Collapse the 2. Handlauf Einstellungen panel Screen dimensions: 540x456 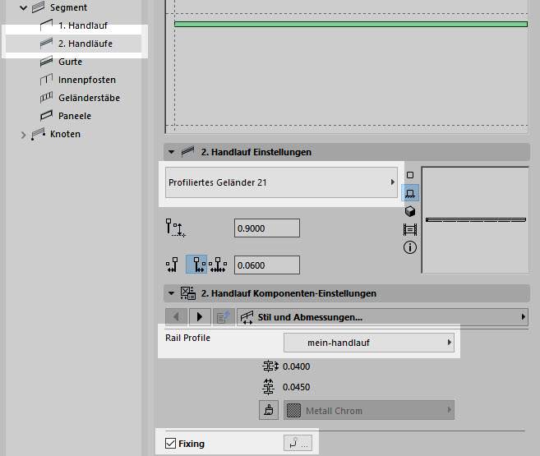[171, 152]
